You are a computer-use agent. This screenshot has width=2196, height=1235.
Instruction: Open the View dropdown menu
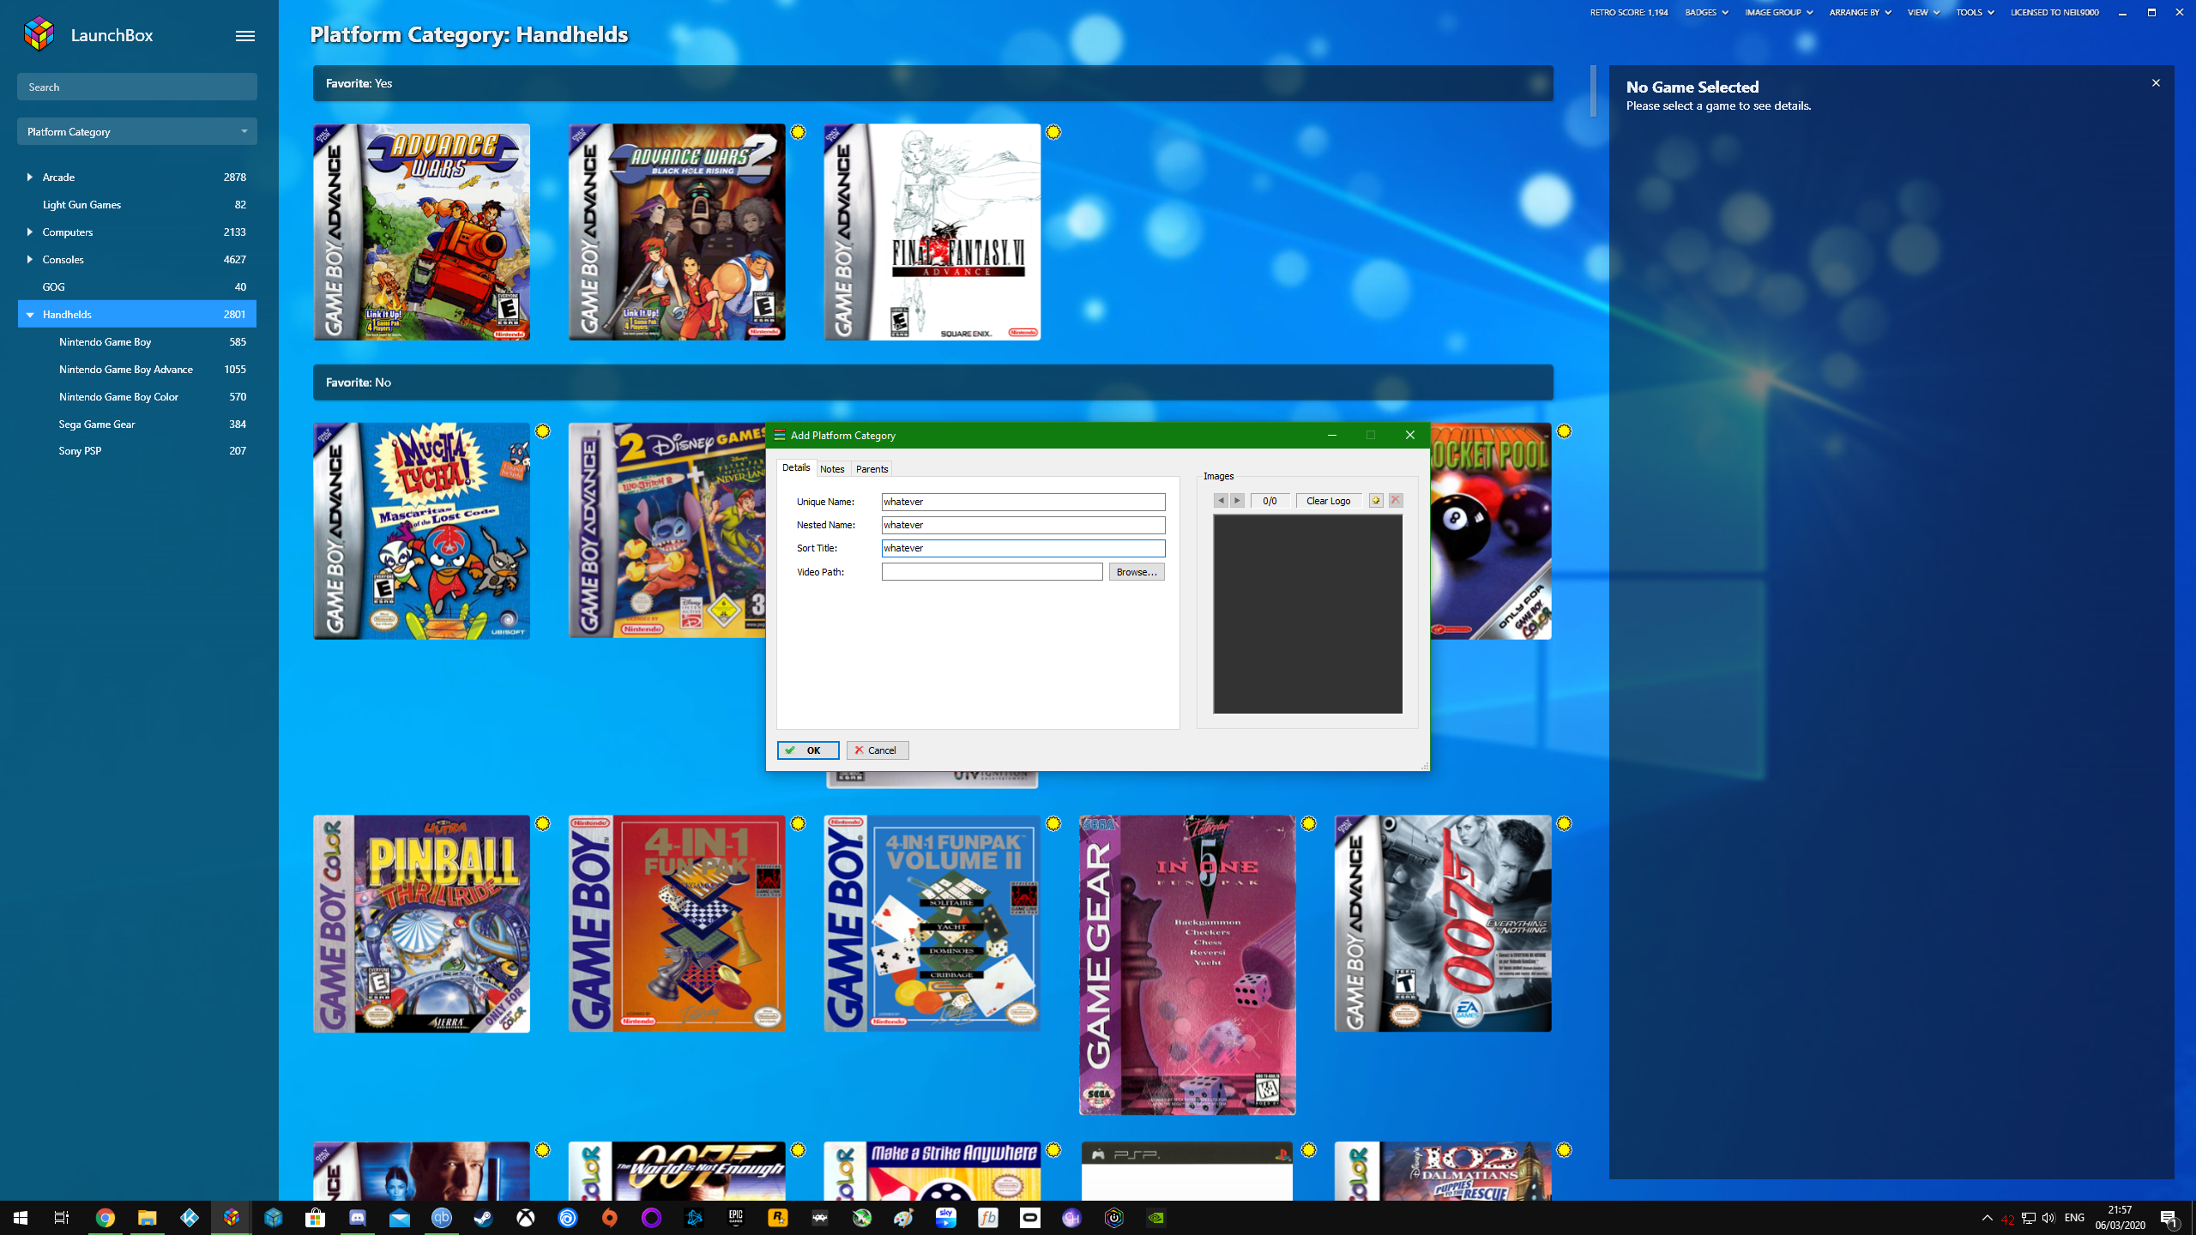pos(1923,13)
